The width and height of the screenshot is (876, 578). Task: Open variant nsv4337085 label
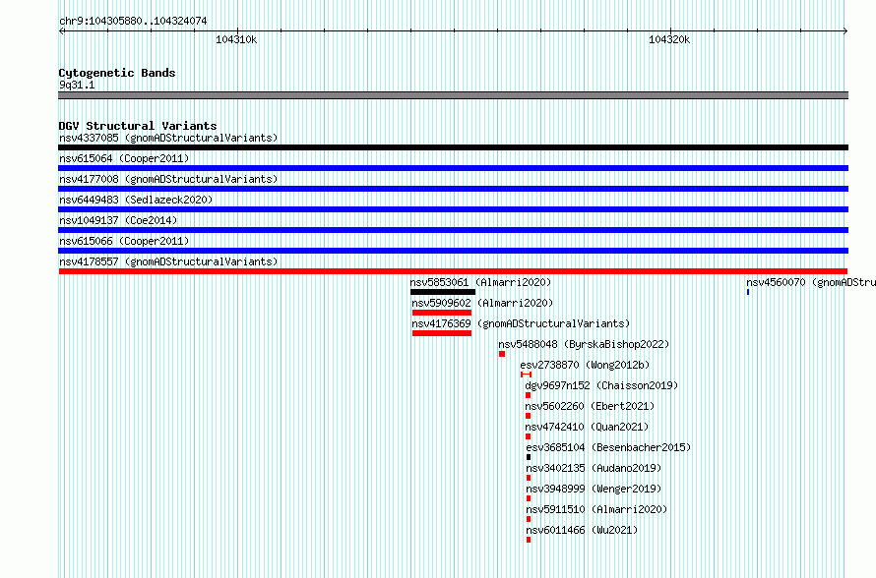pyautogui.click(x=168, y=138)
